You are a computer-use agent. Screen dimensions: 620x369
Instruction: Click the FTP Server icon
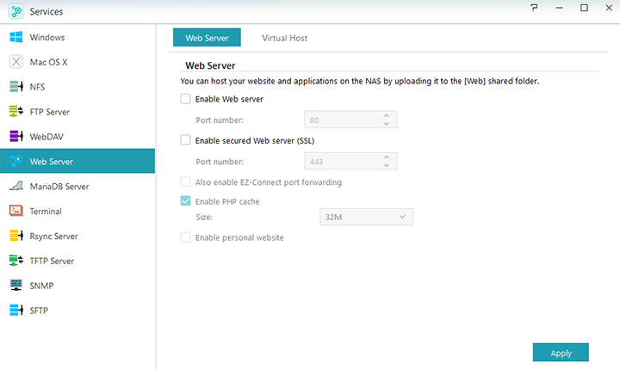tap(15, 112)
